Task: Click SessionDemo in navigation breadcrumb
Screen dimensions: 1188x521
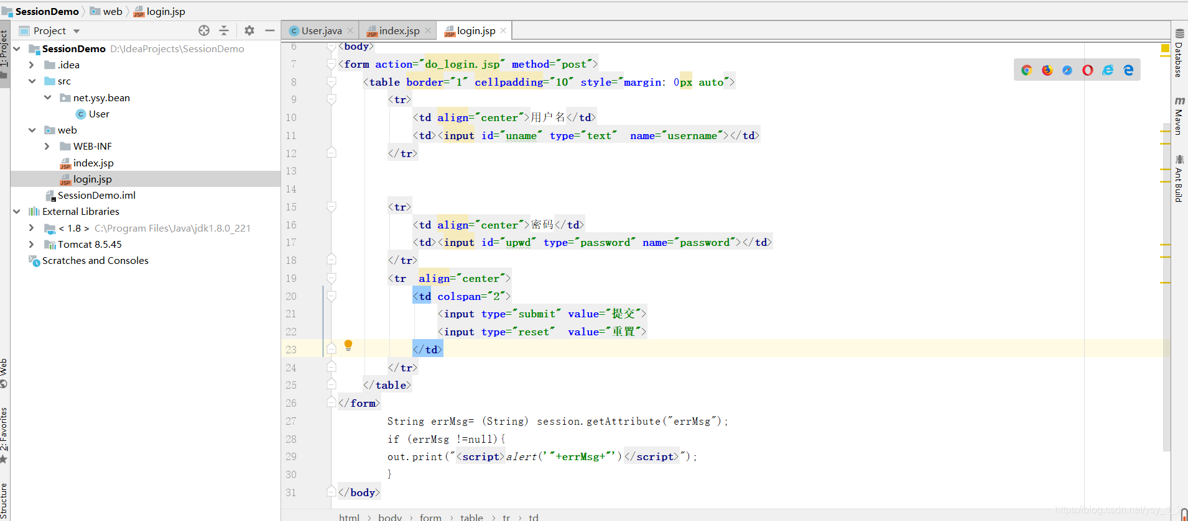Action: tap(47, 11)
